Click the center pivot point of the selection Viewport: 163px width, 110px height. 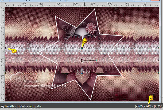coord(82,60)
